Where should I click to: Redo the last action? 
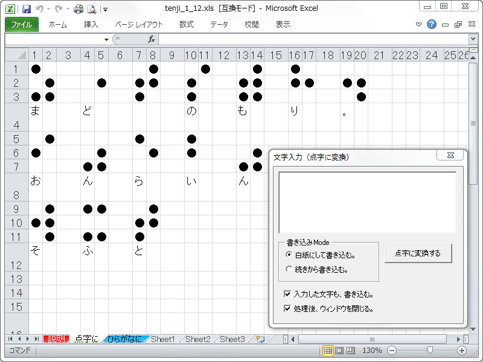tap(59, 8)
